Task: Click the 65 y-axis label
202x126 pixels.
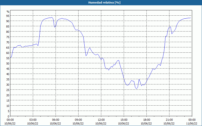Action: click(x=8, y=47)
